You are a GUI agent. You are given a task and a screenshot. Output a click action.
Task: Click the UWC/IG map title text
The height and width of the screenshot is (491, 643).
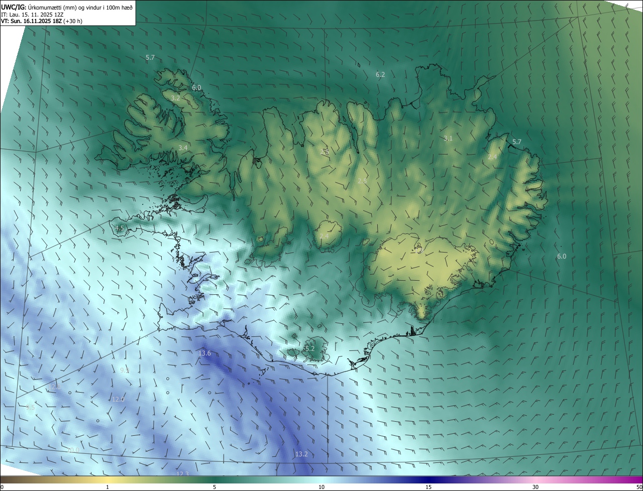coord(14,7)
